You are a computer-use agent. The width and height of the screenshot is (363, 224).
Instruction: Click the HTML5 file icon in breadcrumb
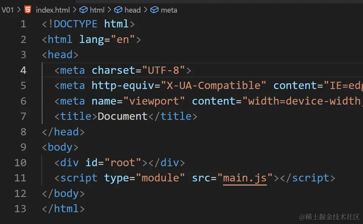pos(28,10)
